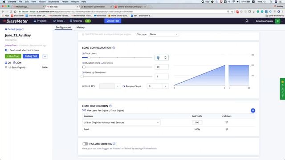Screen dimensions: 285x160
Task: Click Load Distribution help icon
Action: click(110, 106)
